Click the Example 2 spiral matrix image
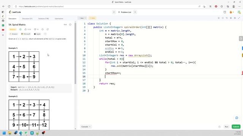This screenshot has width=243, height=136. click(29, 115)
